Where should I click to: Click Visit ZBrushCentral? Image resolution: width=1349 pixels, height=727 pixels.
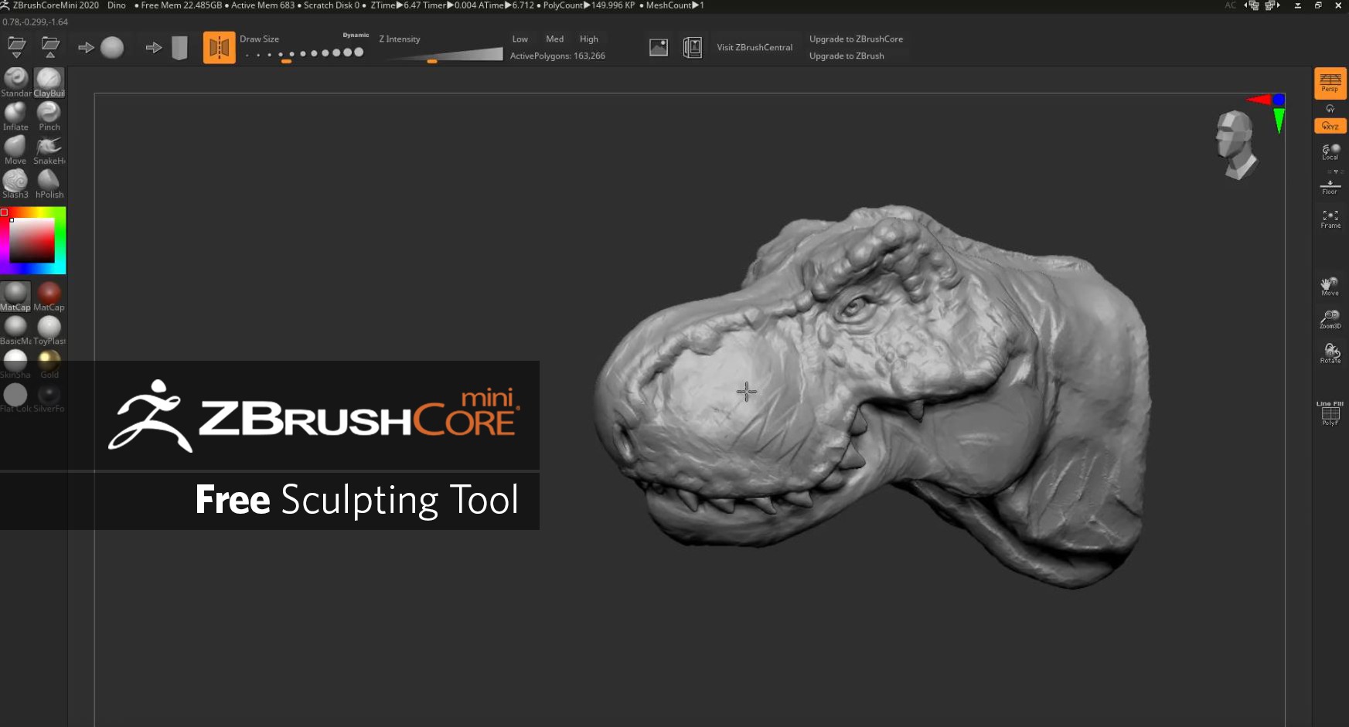(755, 46)
